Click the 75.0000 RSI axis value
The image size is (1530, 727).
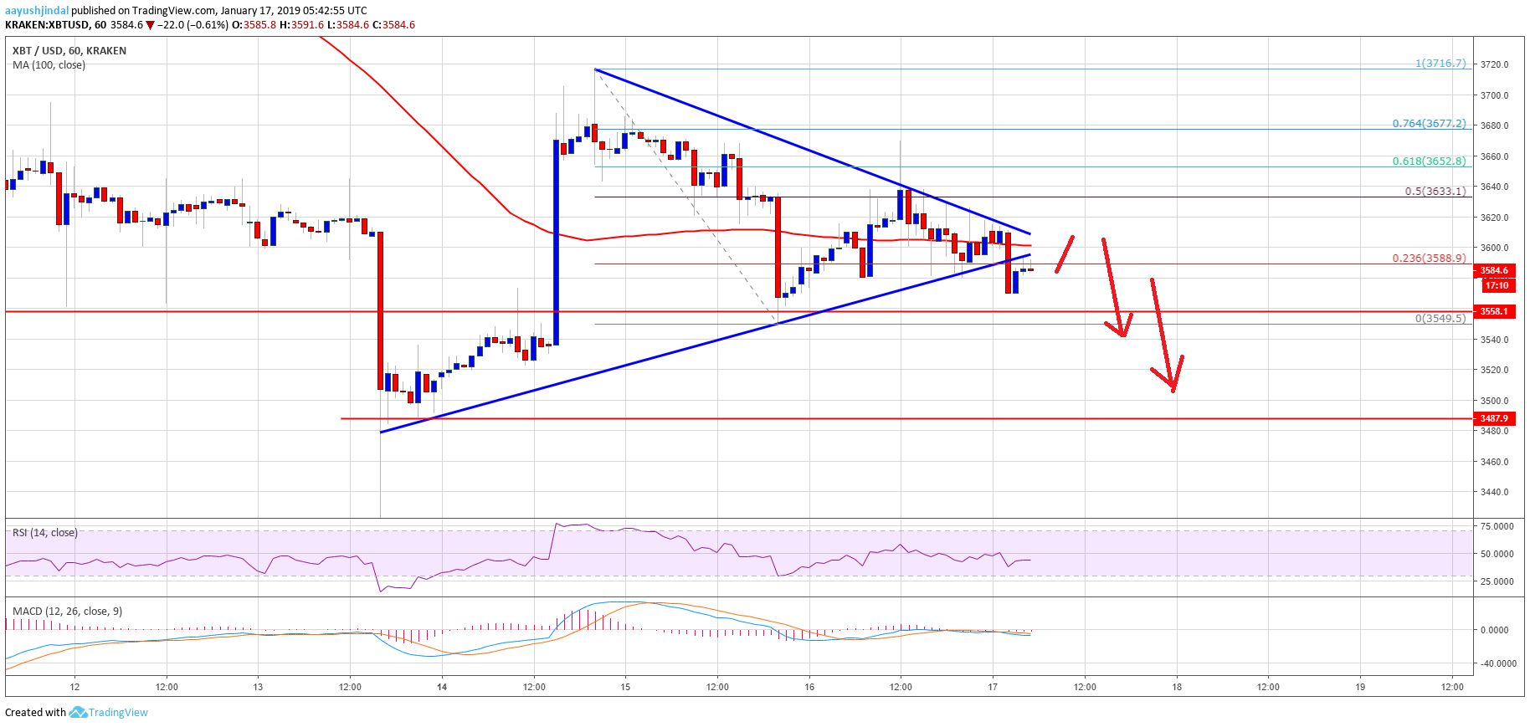tap(1497, 526)
